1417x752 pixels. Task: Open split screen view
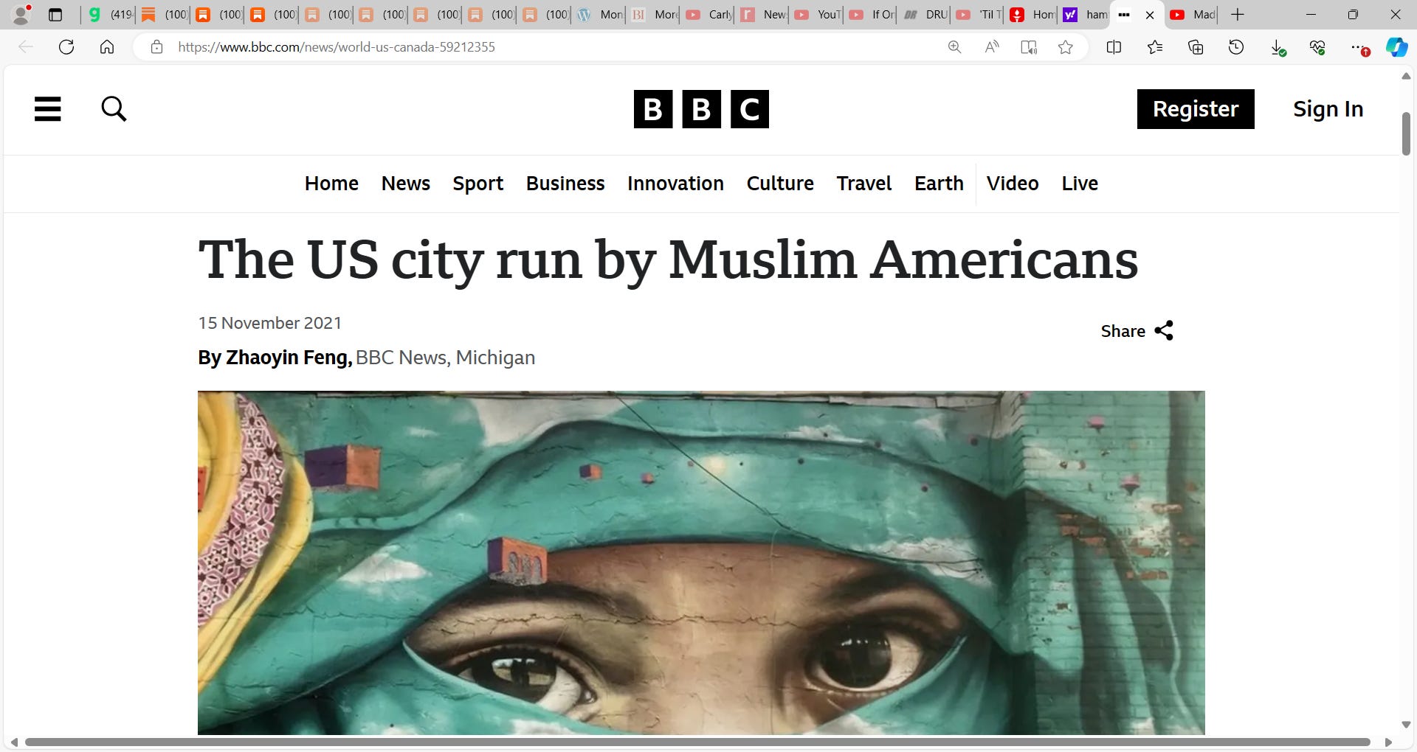coord(1114,47)
